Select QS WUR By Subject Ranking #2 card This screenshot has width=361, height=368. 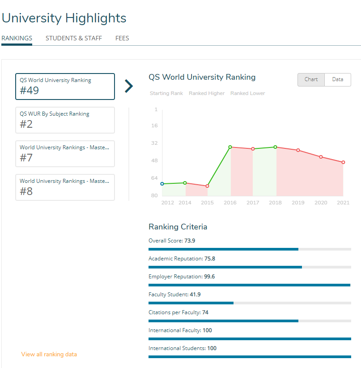65,120
